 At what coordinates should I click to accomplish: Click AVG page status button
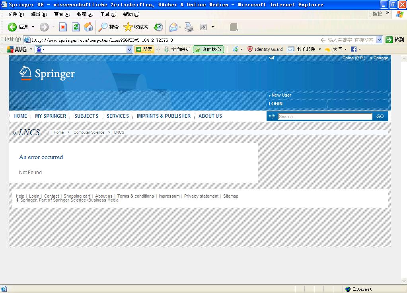(208, 49)
